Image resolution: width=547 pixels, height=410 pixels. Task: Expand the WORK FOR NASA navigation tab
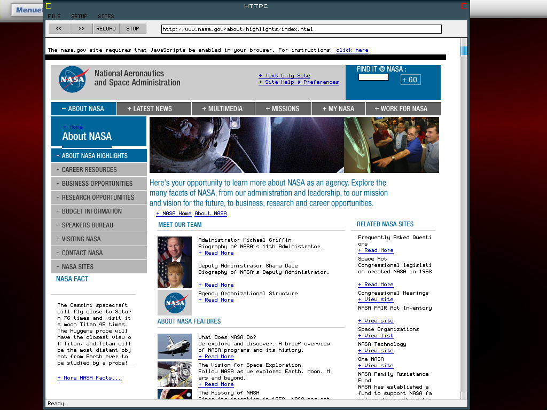coord(403,109)
